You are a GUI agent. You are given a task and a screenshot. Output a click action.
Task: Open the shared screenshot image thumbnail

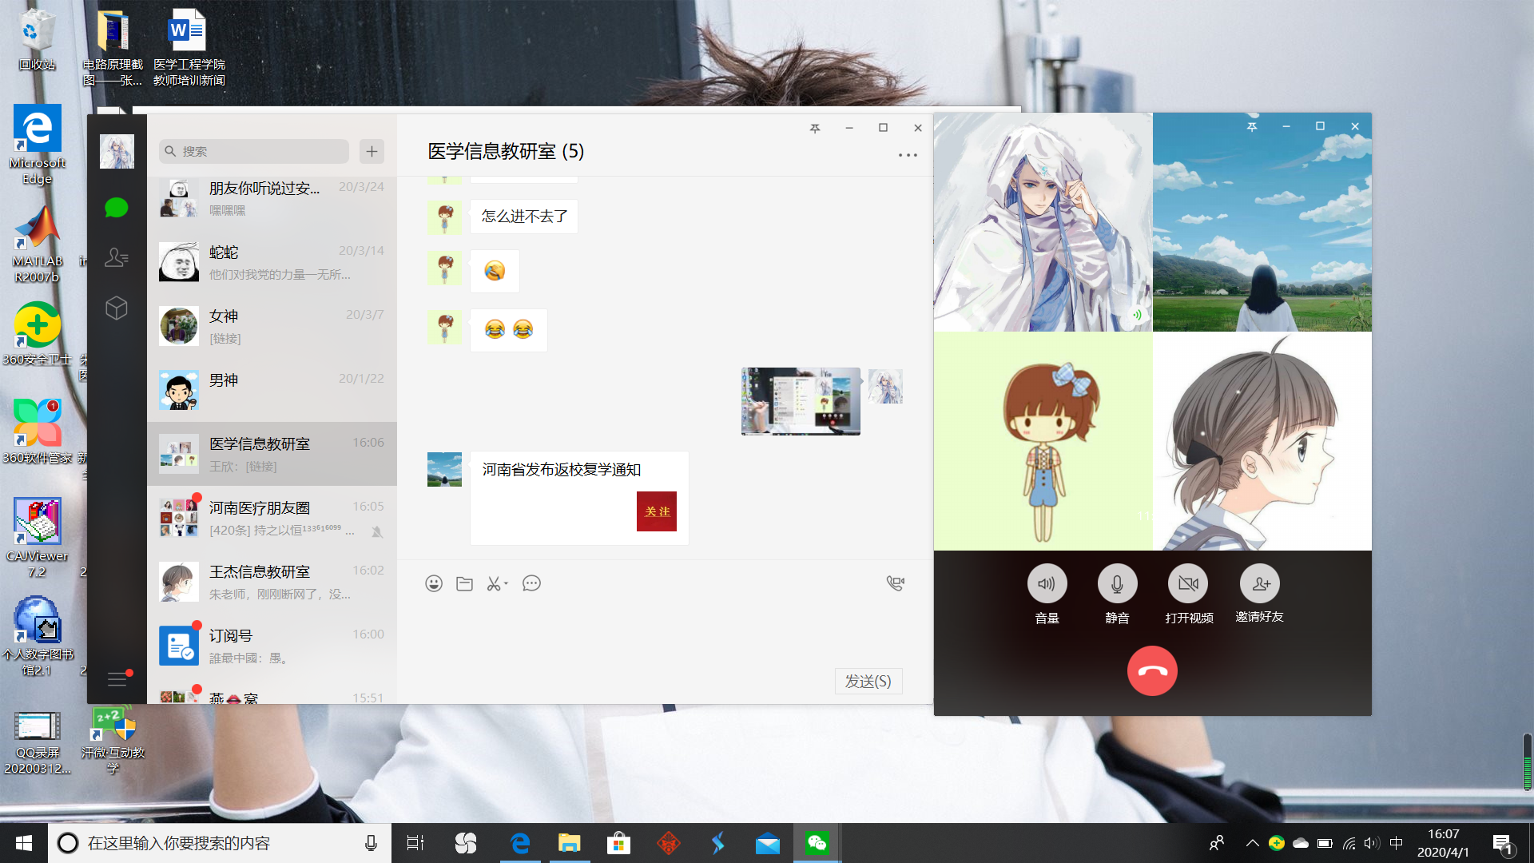pyautogui.click(x=801, y=401)
